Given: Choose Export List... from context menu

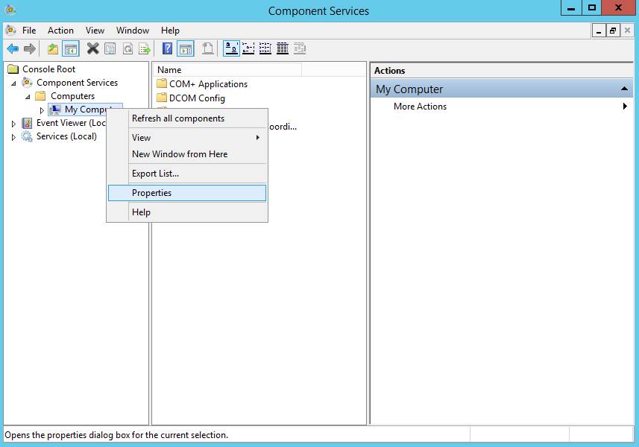Looking at the screenshot, I should pyautogui.click(x=187, y=174).
